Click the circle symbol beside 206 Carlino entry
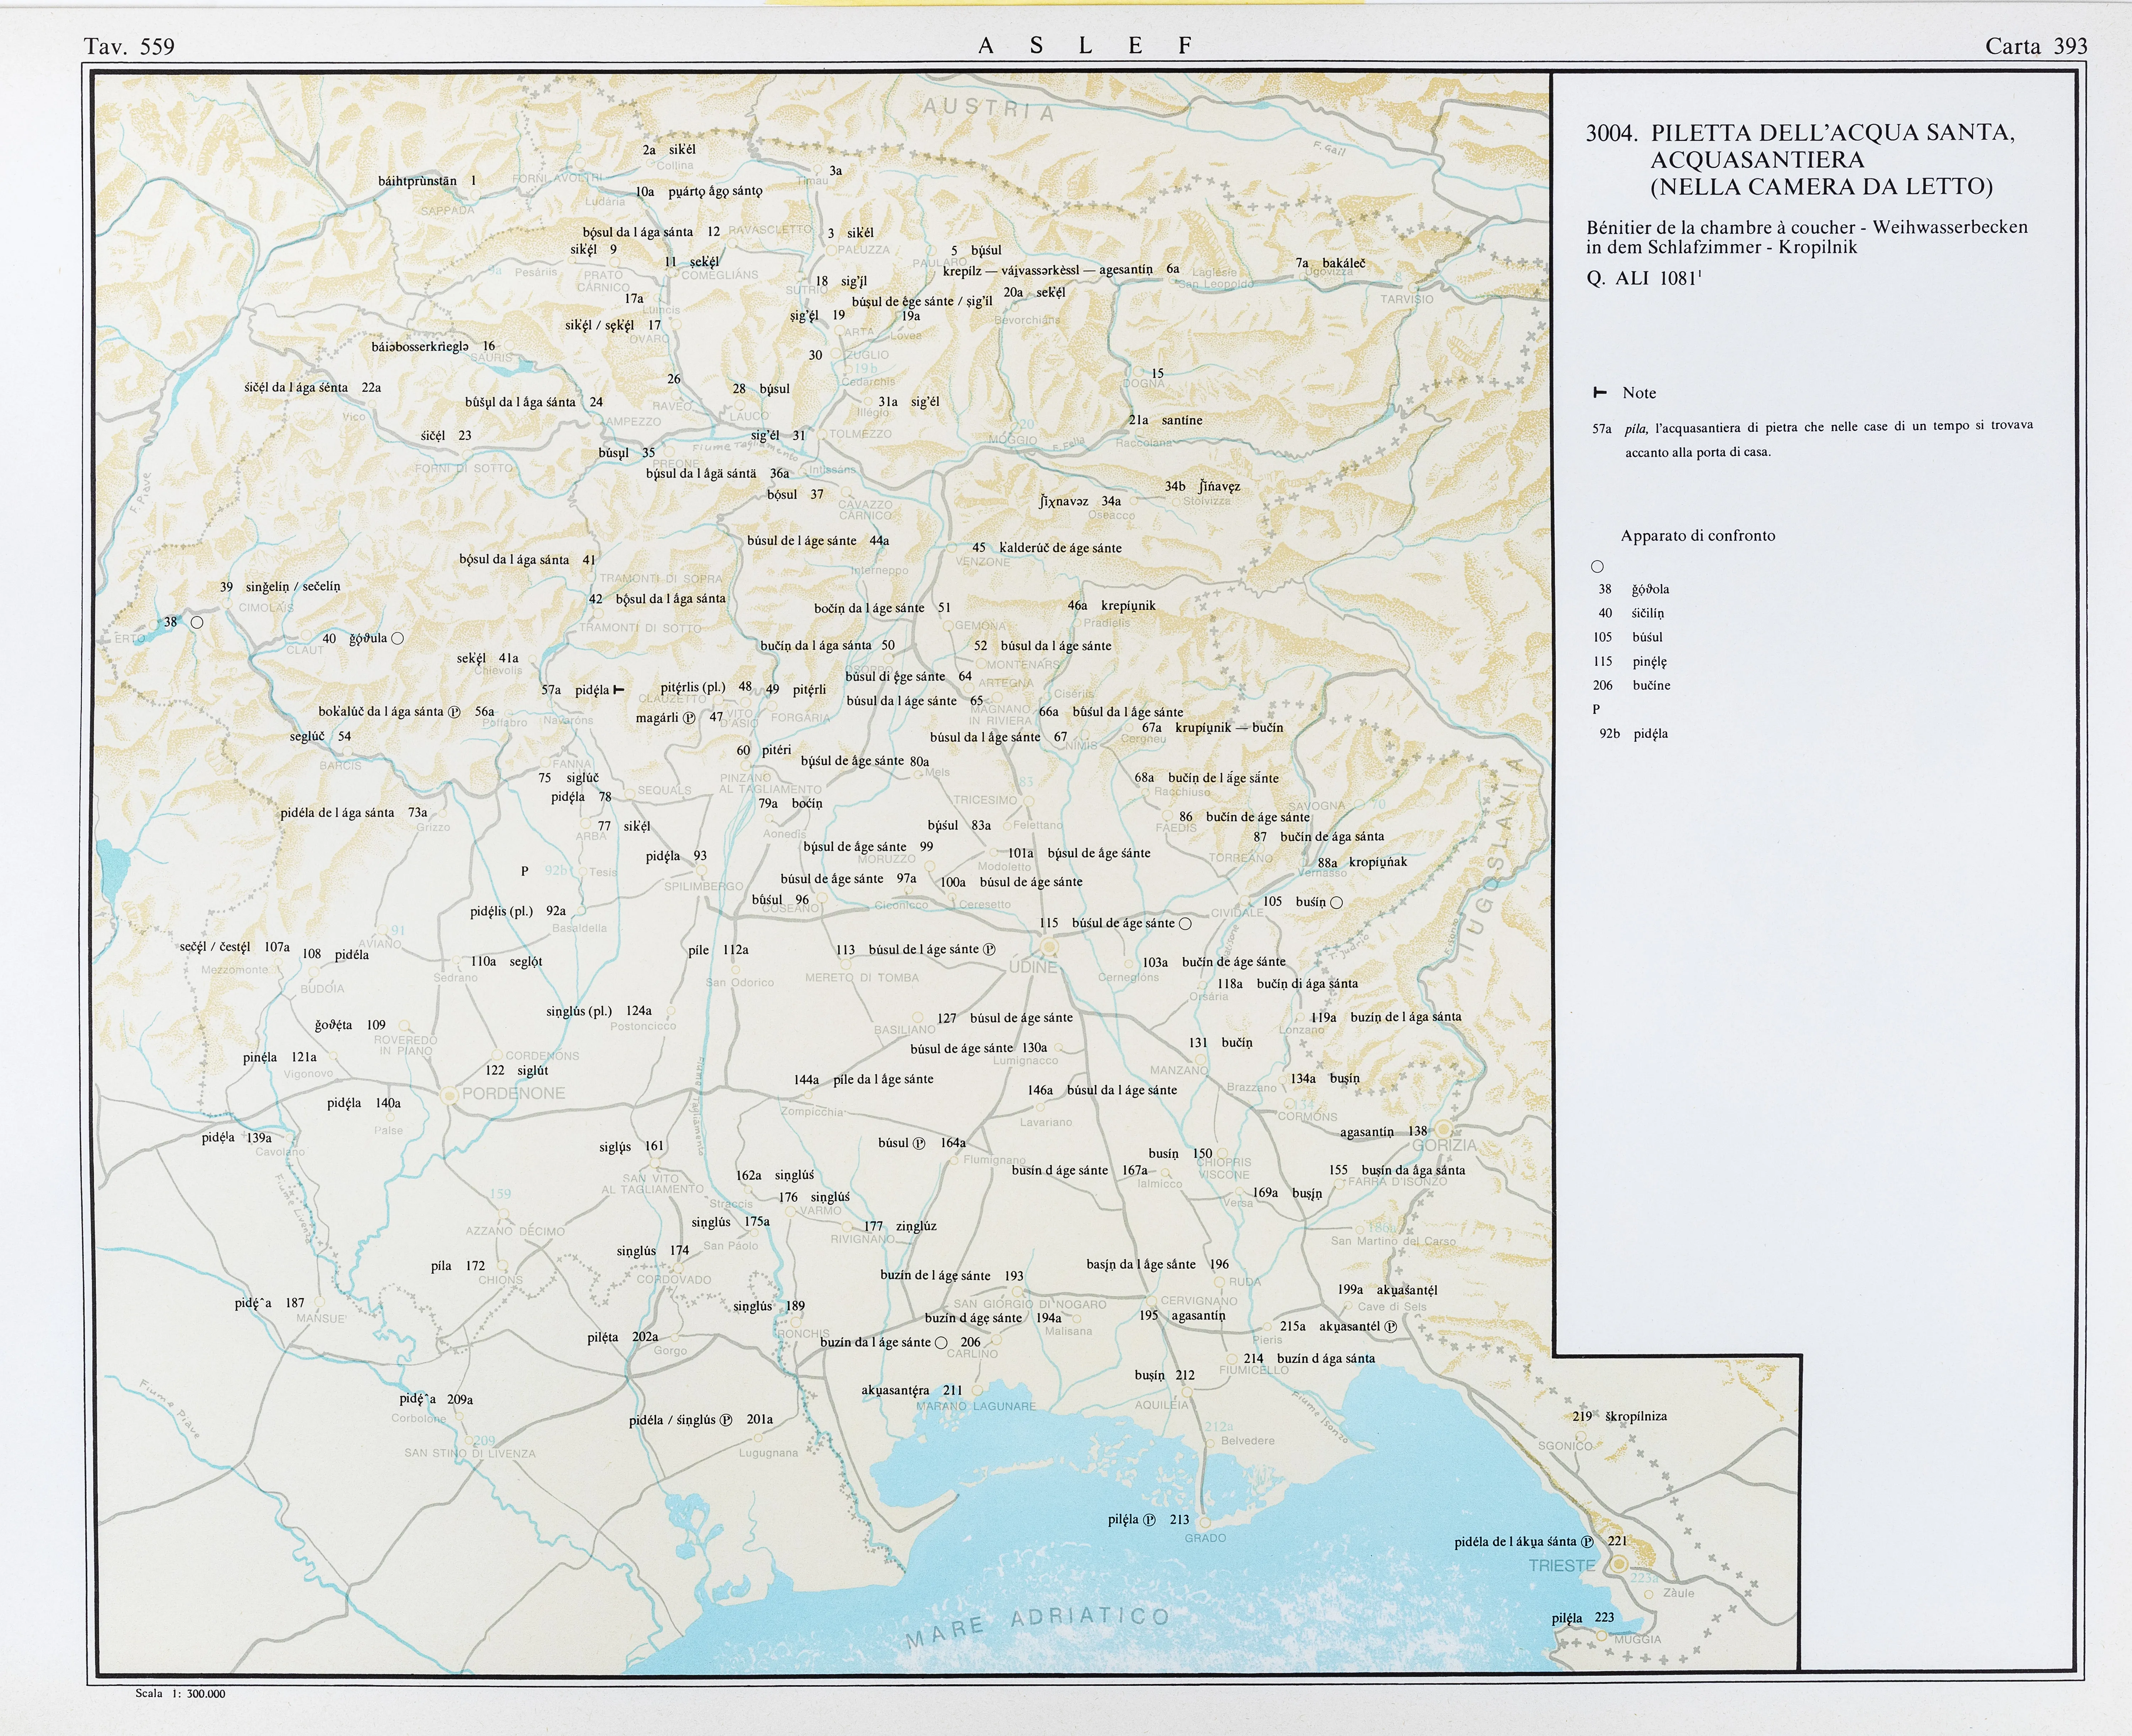This screenshot has width=2132, height=1736. pyautogui.click(x=941, y=1343)
